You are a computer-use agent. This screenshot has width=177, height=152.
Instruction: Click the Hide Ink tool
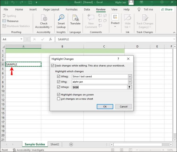point(127,22)
